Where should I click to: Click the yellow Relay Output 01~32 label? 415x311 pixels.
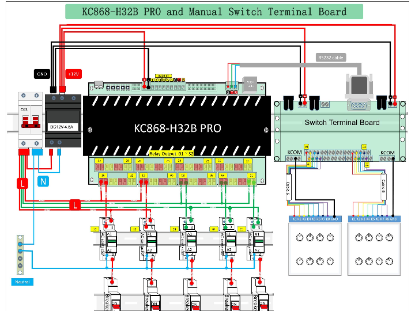pos(171,154)
